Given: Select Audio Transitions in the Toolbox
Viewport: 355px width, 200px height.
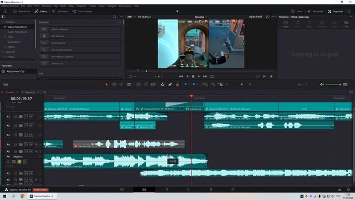Looking at the screenshot, I should tap(17, 32).
